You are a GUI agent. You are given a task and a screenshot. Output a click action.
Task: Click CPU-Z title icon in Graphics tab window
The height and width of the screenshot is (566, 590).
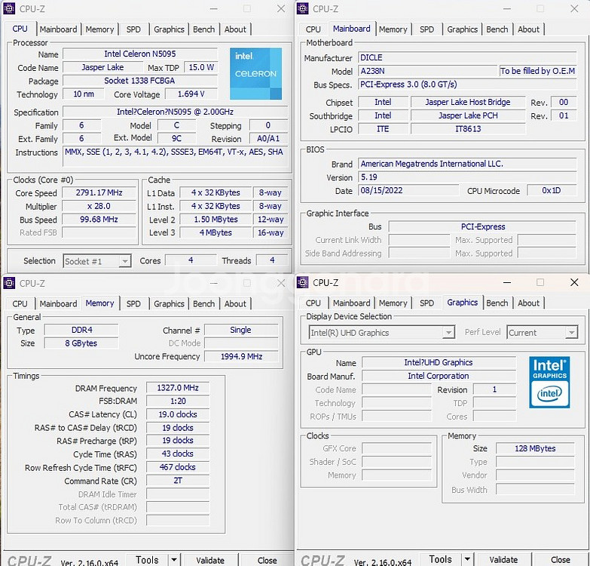(302, 282)
